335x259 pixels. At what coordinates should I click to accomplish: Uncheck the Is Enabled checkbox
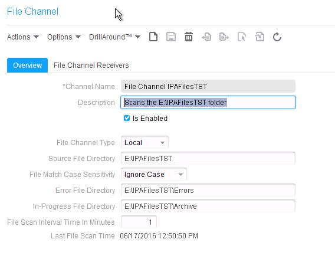pos(127,118)
